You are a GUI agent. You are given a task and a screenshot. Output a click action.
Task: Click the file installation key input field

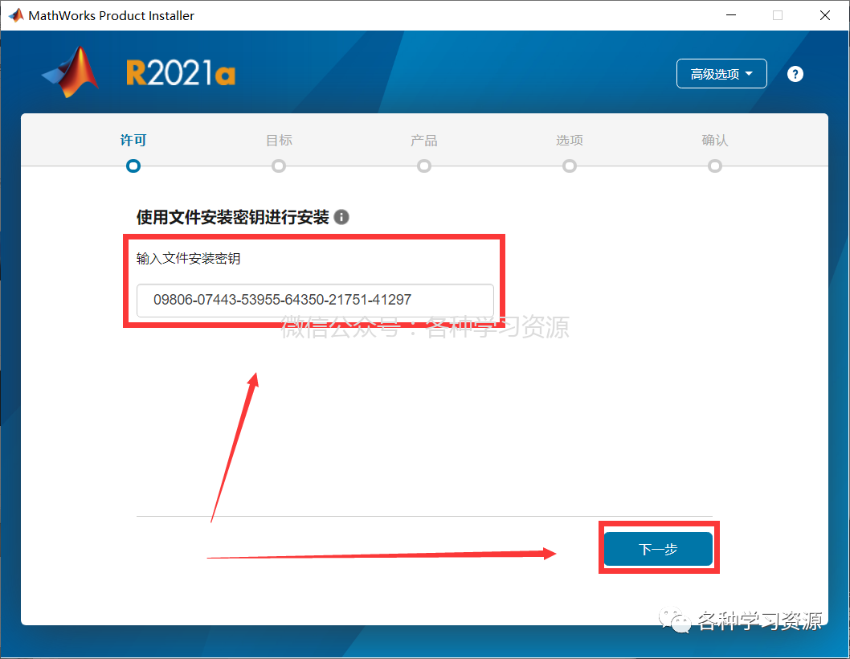[x=315, y=300]
